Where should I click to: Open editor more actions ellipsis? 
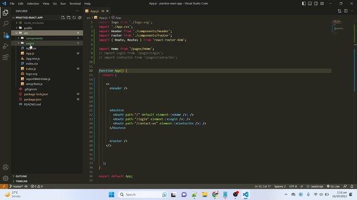[352, 11]
